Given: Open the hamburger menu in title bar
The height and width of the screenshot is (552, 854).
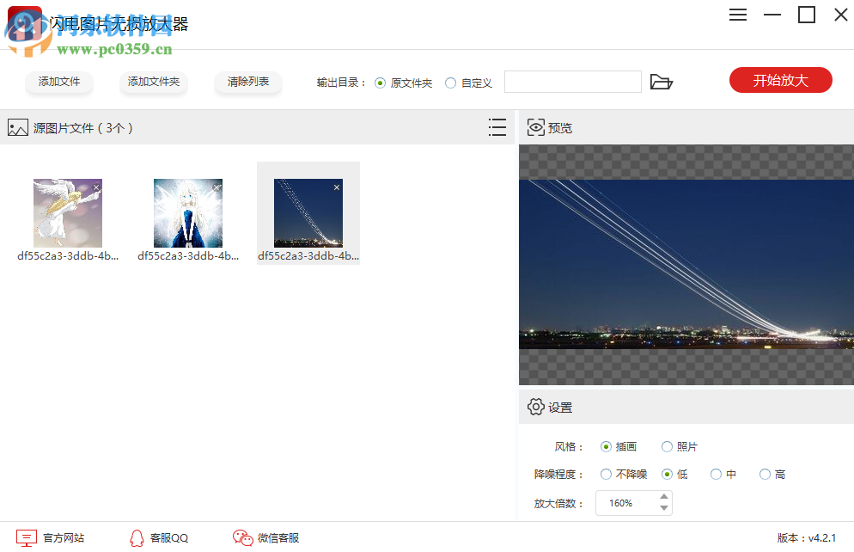Looking at the screenshot, I should pos(737,15).
